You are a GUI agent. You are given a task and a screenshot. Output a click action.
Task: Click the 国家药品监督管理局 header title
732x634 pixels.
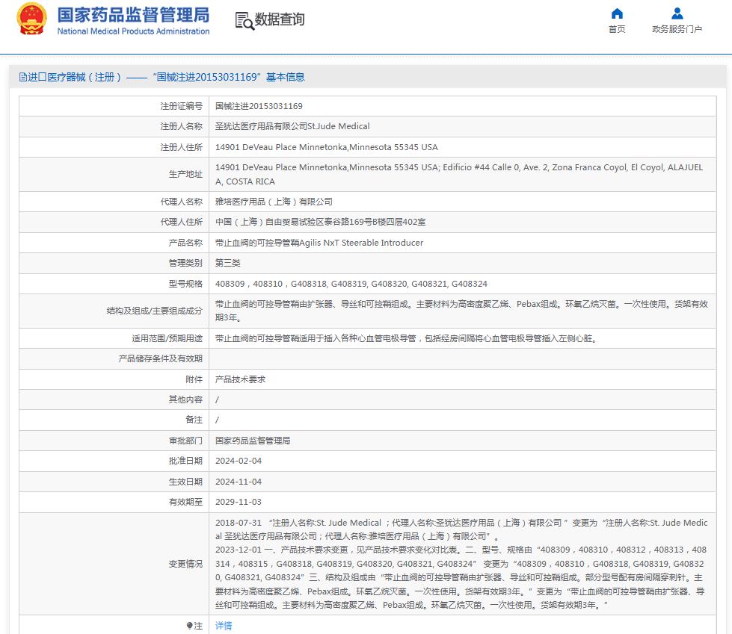point(132,16)
